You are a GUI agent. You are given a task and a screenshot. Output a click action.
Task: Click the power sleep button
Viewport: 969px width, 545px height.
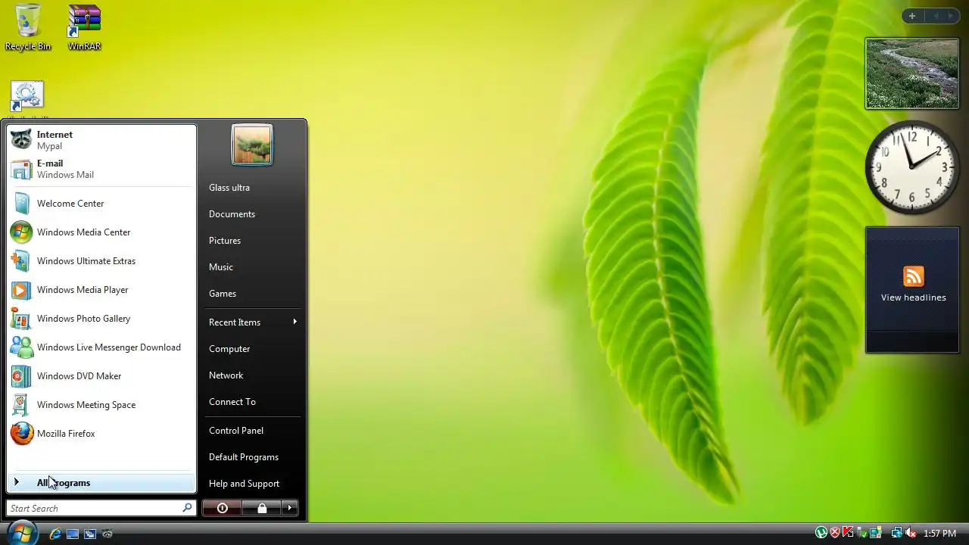(x=223, y=508)
